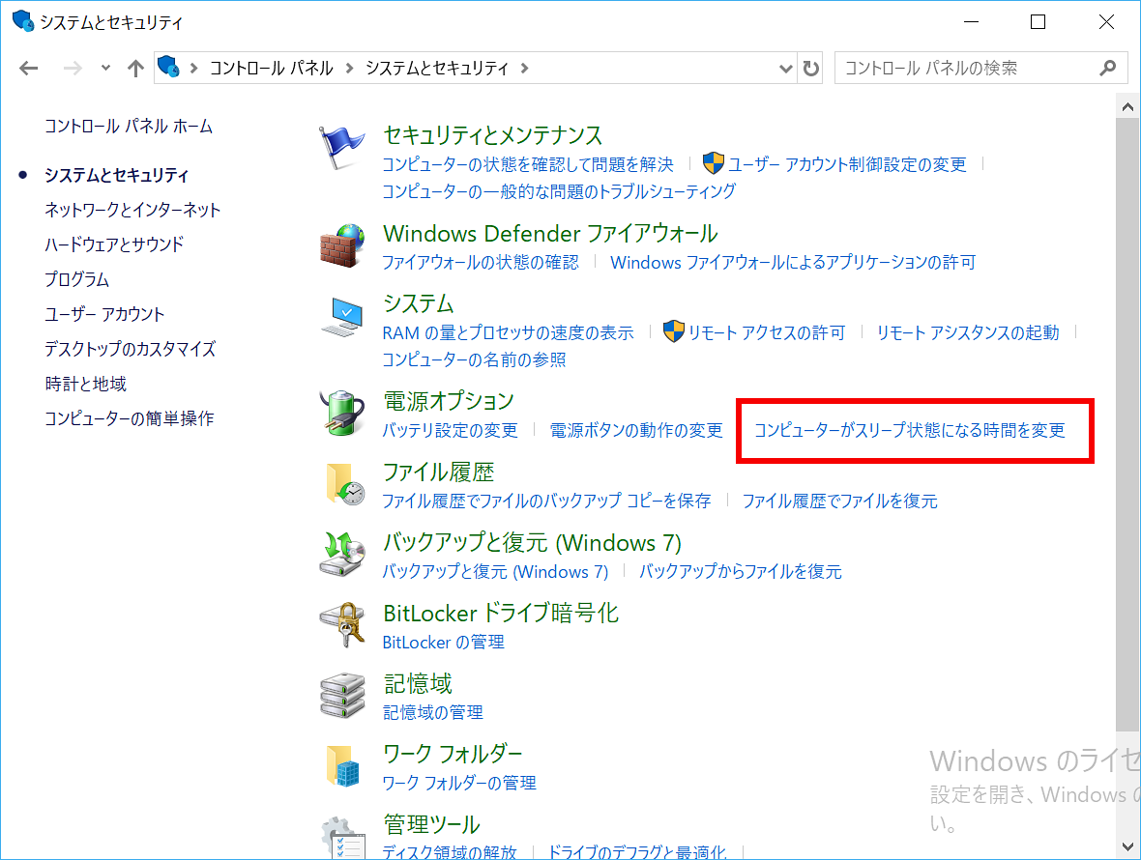Expand the address bar history dropdown
Image resolution: width=1141 pixels, height=860 pixels.
point(786,69)
